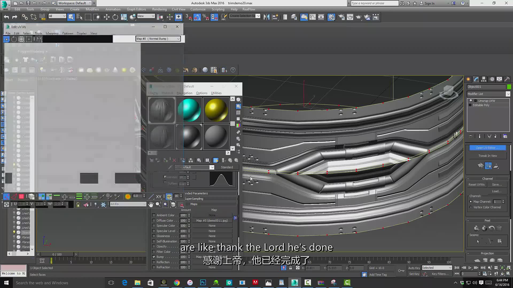Toggle the Angle Snap icon
Screen dimensions: 513x288
[x=197, y=17]
